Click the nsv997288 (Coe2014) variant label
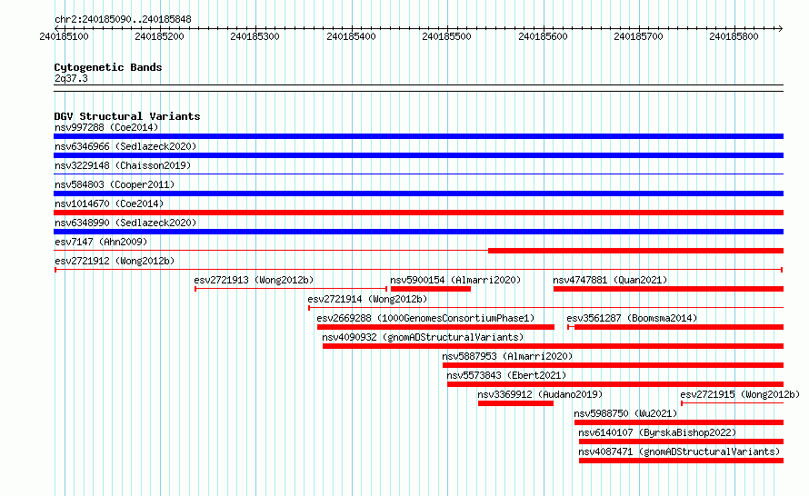 pyautogui.click(x=106, y=127)
